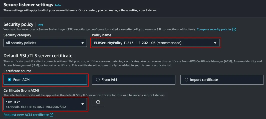Open Info next to Secure listener settings
266x119 pixels.
pyautogui.click(x=58, y=5)
